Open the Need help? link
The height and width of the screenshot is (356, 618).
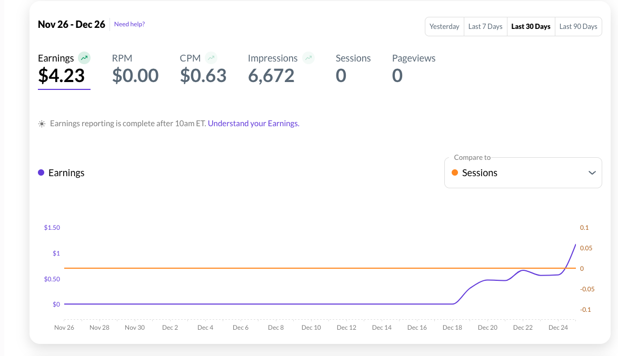(x=129, y=24)
